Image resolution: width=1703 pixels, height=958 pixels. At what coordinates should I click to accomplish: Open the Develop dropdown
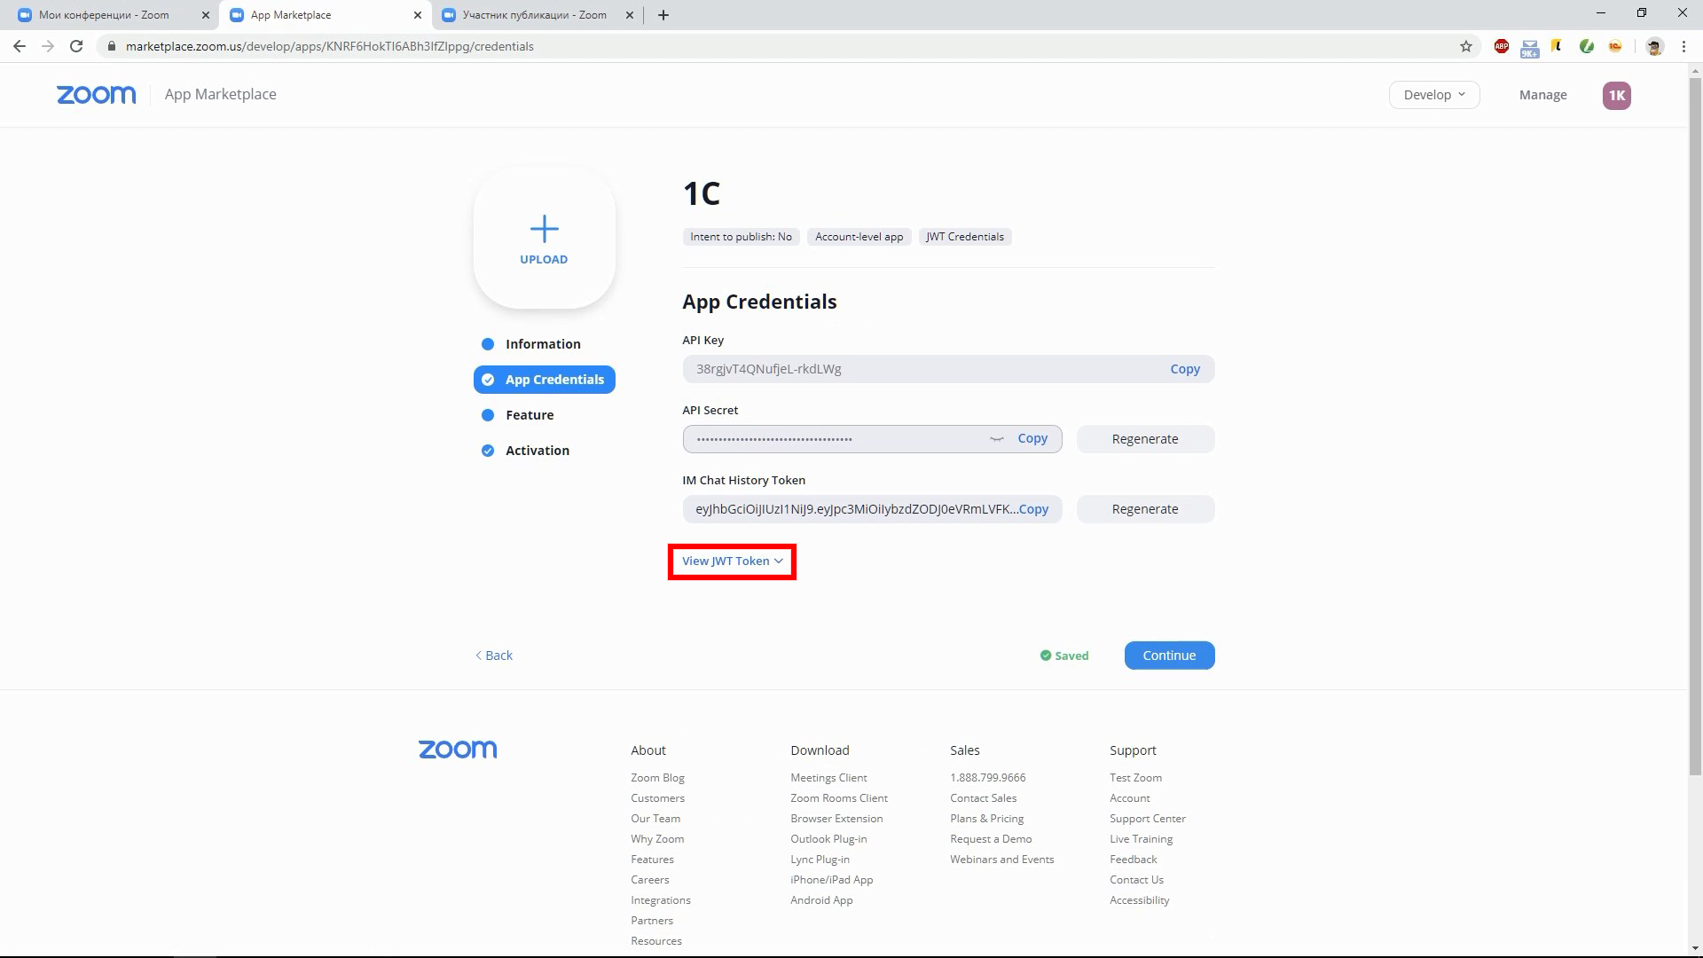tap(1434, 95)
